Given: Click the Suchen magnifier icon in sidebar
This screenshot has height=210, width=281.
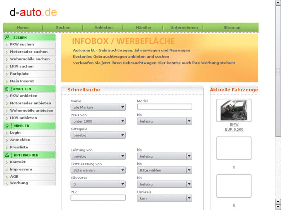Looking at the screenshot, I should (7, 37).
